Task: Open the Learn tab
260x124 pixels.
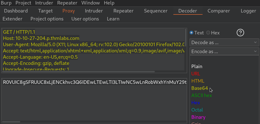Action: [x=113, y=19]
